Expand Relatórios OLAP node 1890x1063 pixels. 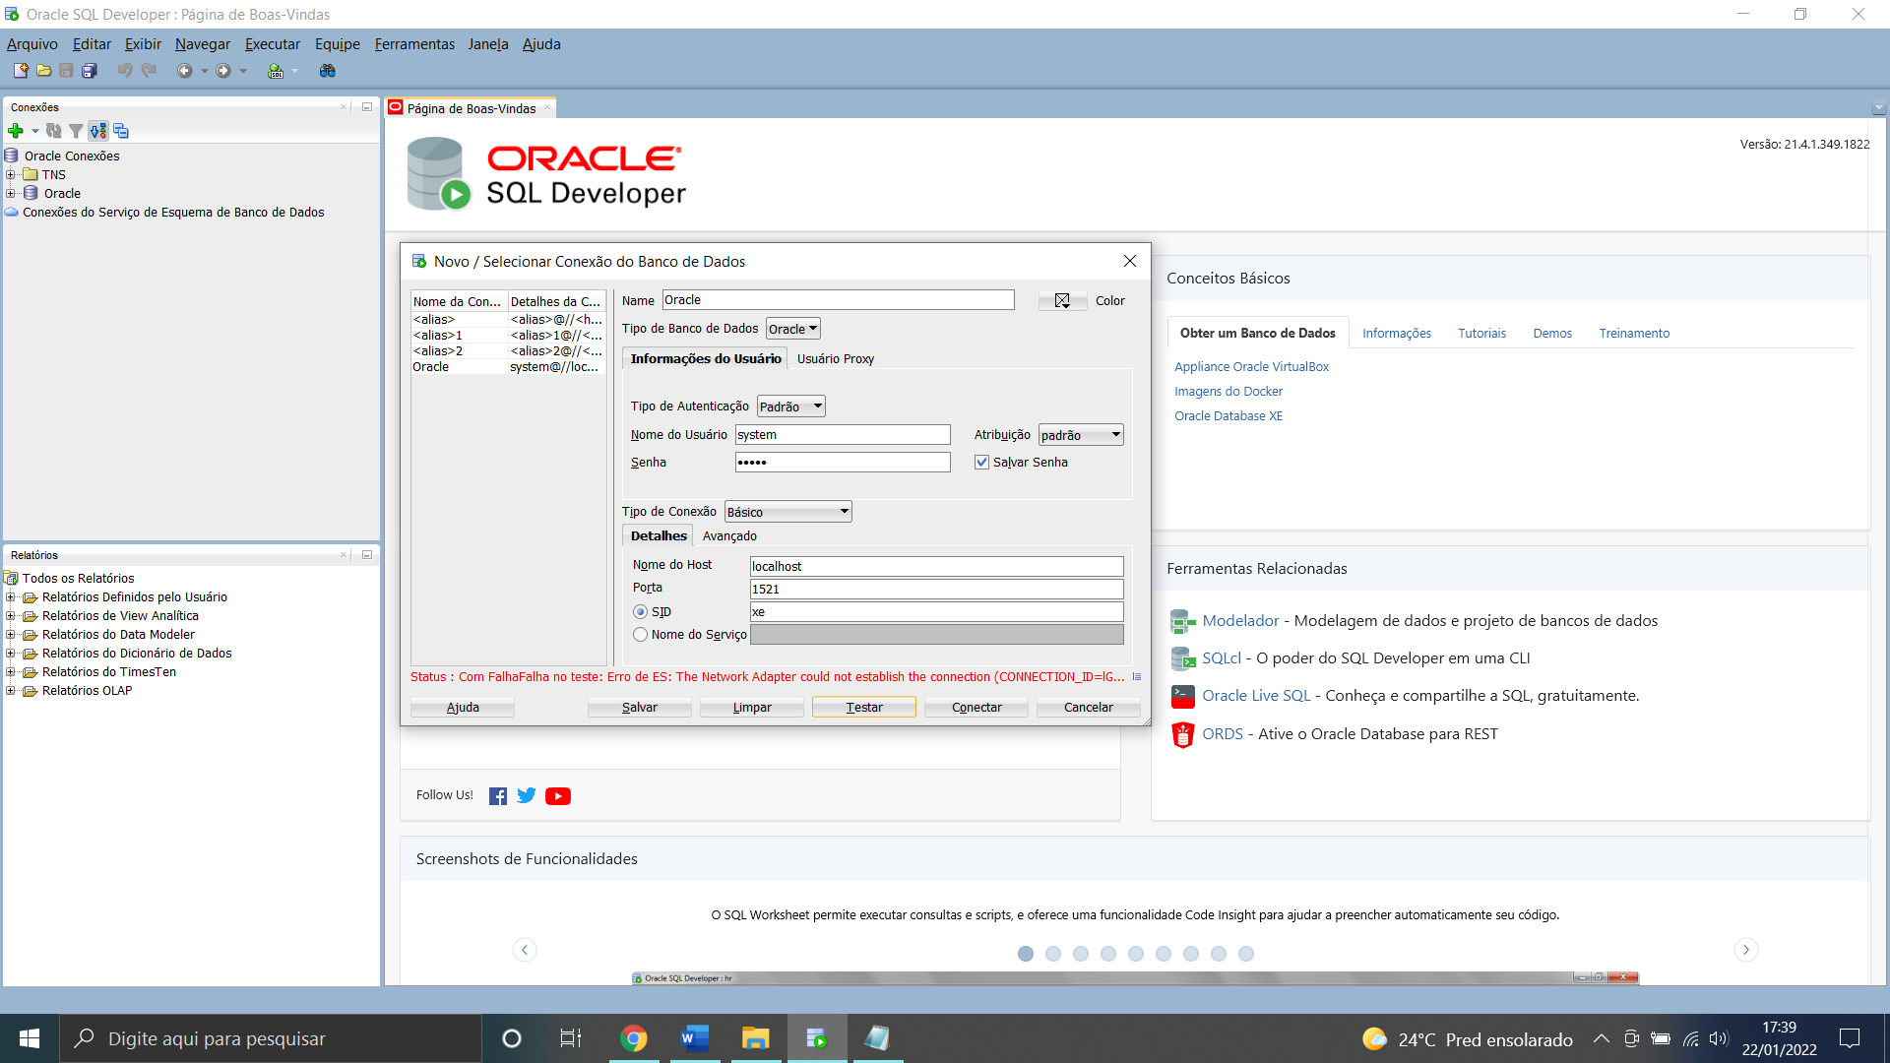(11, 691)
